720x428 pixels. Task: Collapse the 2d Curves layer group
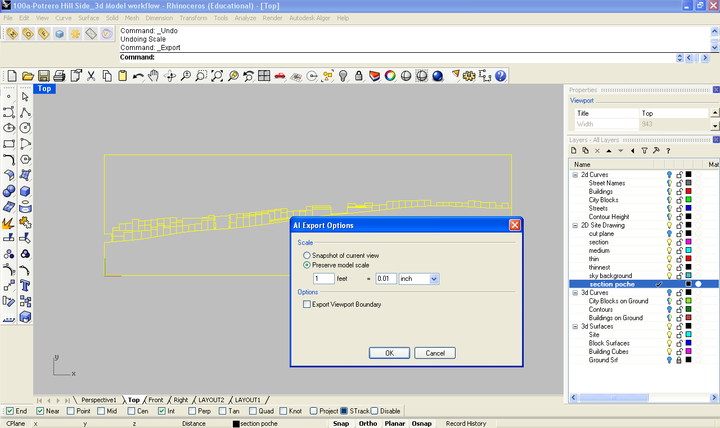coord(575,175)
